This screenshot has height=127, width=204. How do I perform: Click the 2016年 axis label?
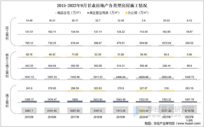click(52, 117)
